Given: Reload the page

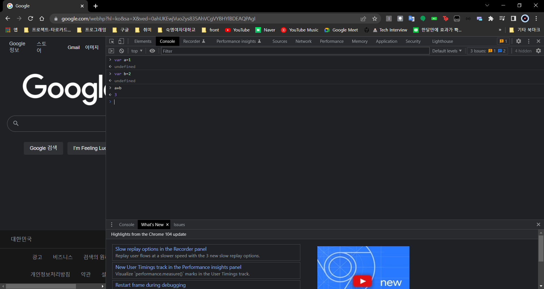Looking at the screenshot, I should tap(31, 19).
